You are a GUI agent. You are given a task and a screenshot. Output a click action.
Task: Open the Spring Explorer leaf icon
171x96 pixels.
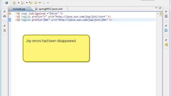[x=166, y=45]
